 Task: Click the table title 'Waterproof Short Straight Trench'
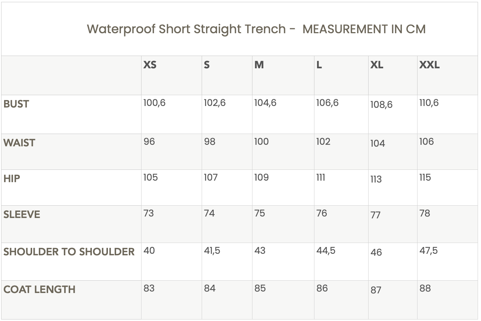coord(186,29)
